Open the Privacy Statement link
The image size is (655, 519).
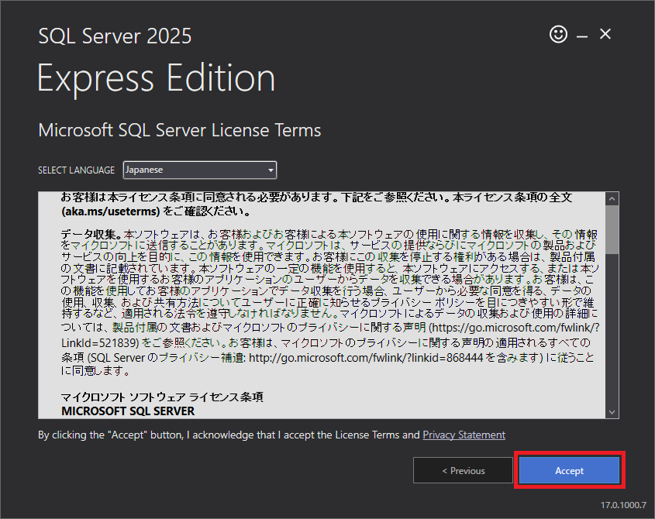click(x=464, y=435)
